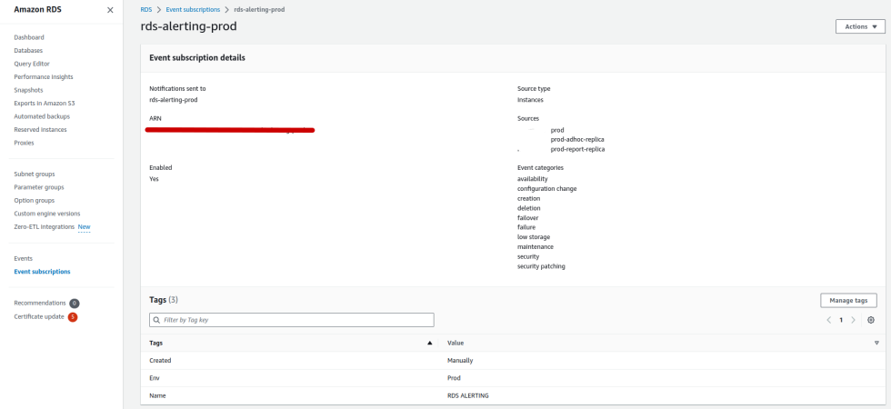
Task: Go to Event subscriptions breadcrumb
Action: pos(193,10)
